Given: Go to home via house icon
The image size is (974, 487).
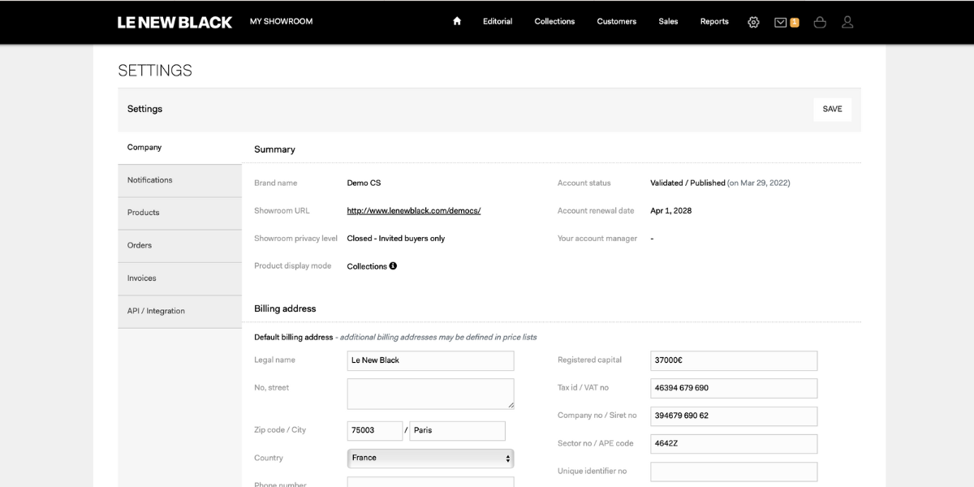Looking at the screenshot, I should click(457, 22).
